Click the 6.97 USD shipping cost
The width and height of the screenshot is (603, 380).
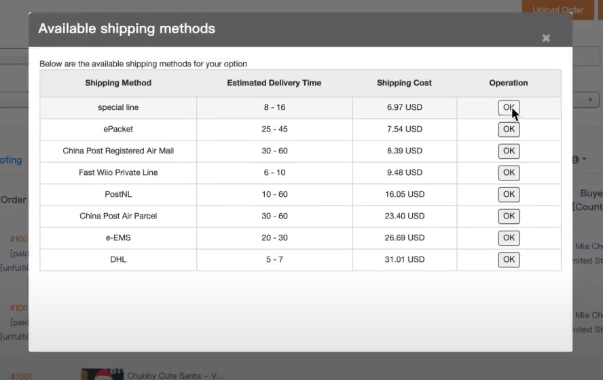coord(405,108)
